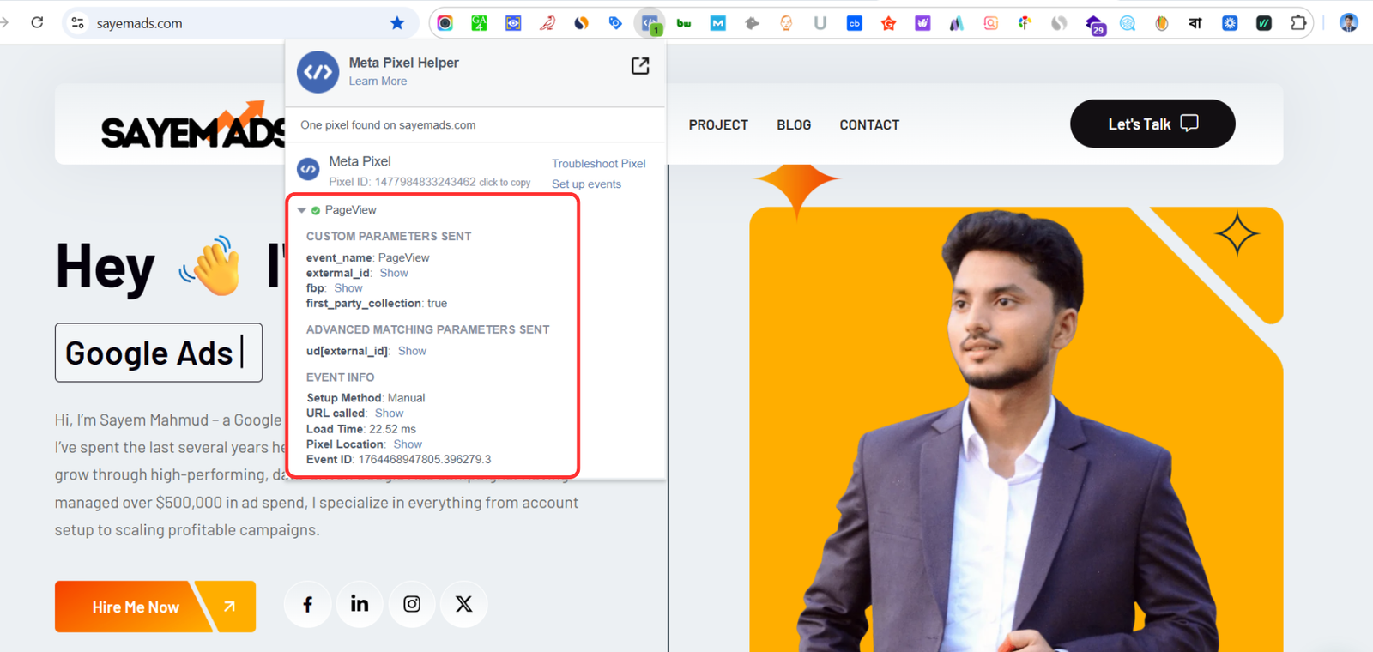
Task: Go to the CONTACT menu item
Action: (869, 125)
